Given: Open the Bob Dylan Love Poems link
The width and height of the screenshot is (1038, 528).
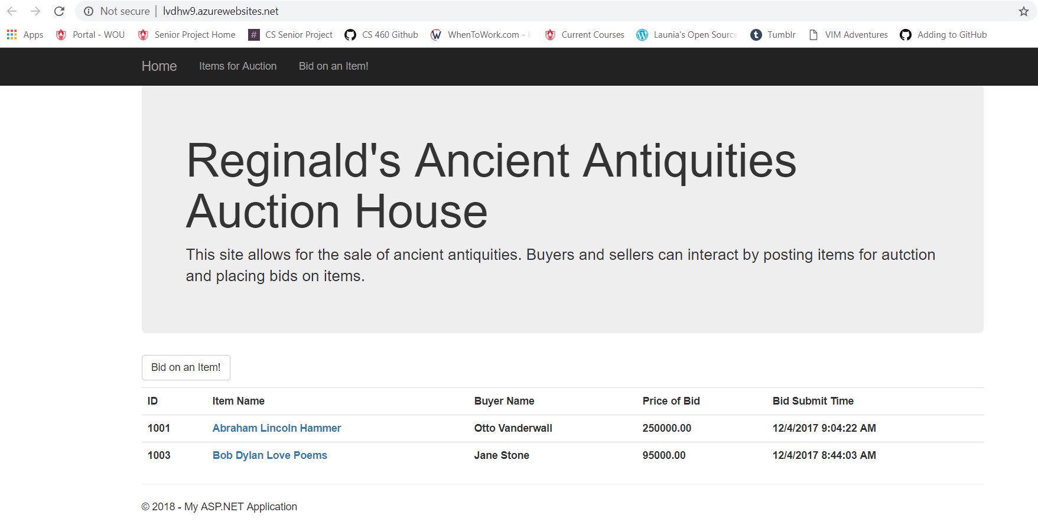Looking at the screenshot, I should (x=269, y=455).
